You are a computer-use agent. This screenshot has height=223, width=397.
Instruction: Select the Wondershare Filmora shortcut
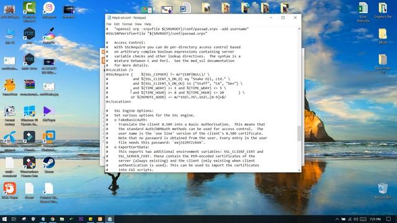point(29,141)
